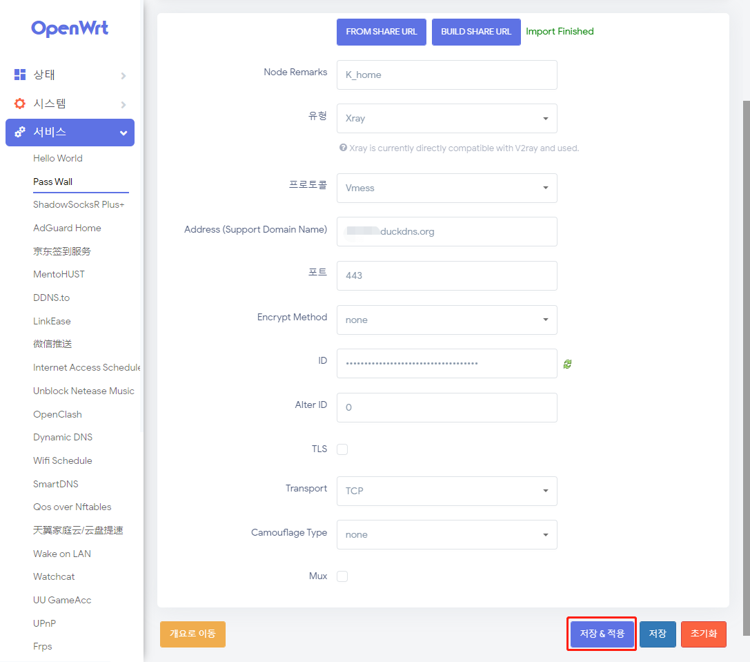Open Wake on LAN in the sidebar
This screenshot has height=662, width=750.
[x=61, y=554]
